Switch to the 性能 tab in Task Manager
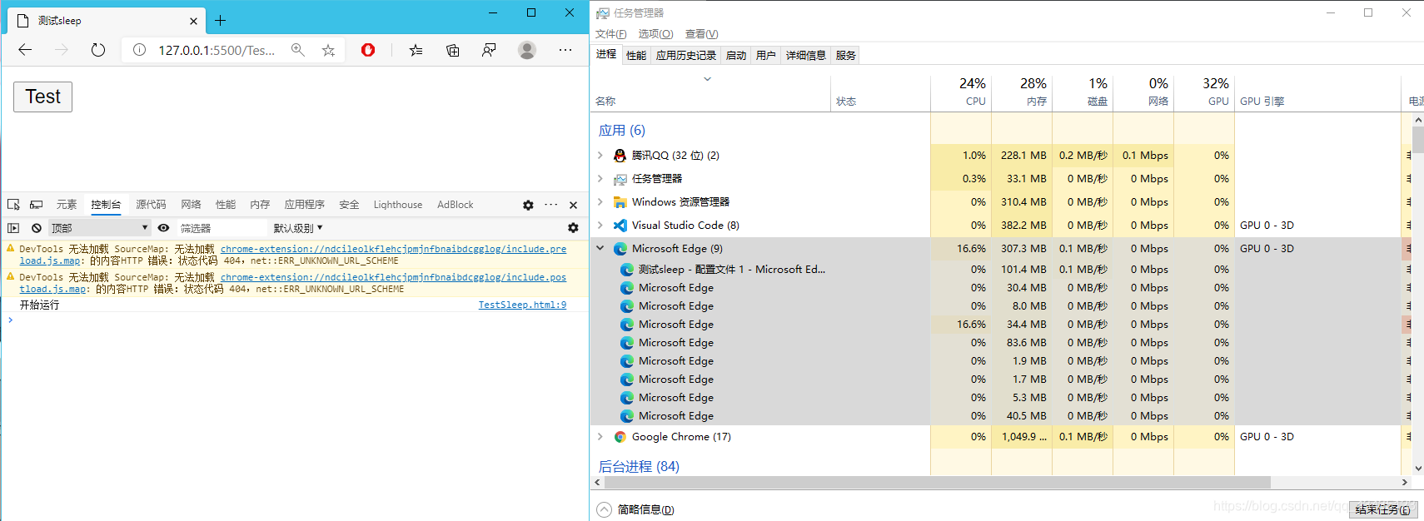 pyautogui.click(x=636, y=56)
